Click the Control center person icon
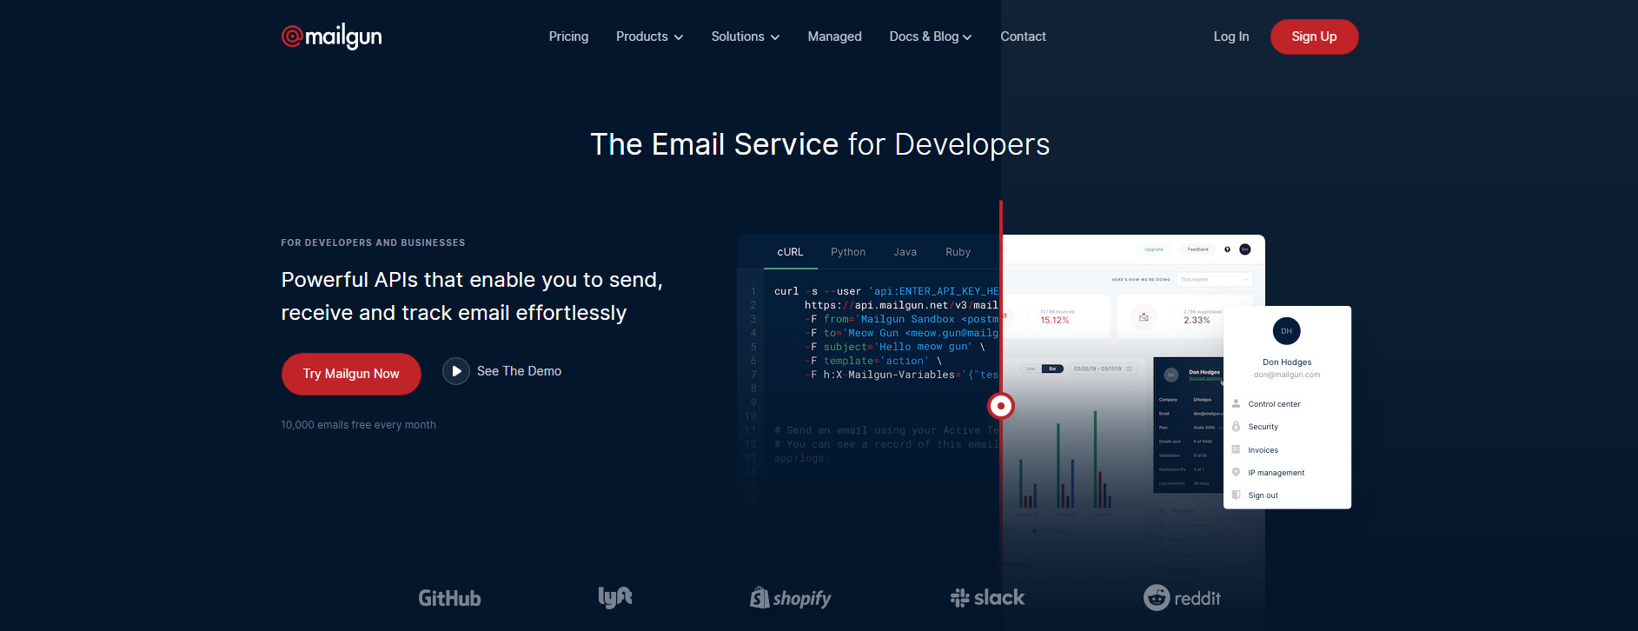 [x=1236, y=403]
